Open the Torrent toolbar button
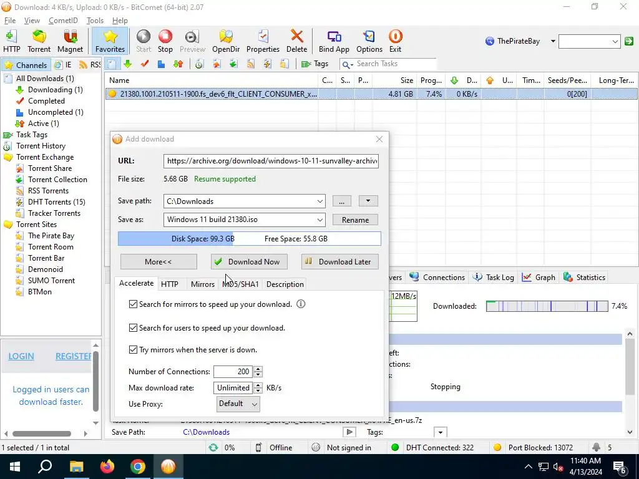This screenshot has width=639, height=479. [39, 41]
